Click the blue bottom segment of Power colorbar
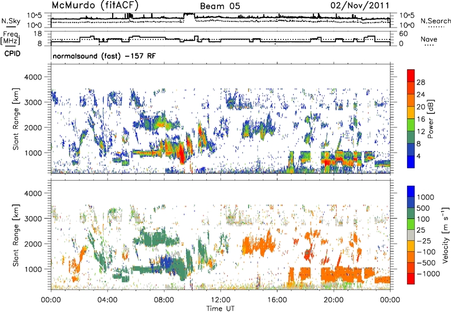This screenshot has width=451, height=312. tap(411, 162)
